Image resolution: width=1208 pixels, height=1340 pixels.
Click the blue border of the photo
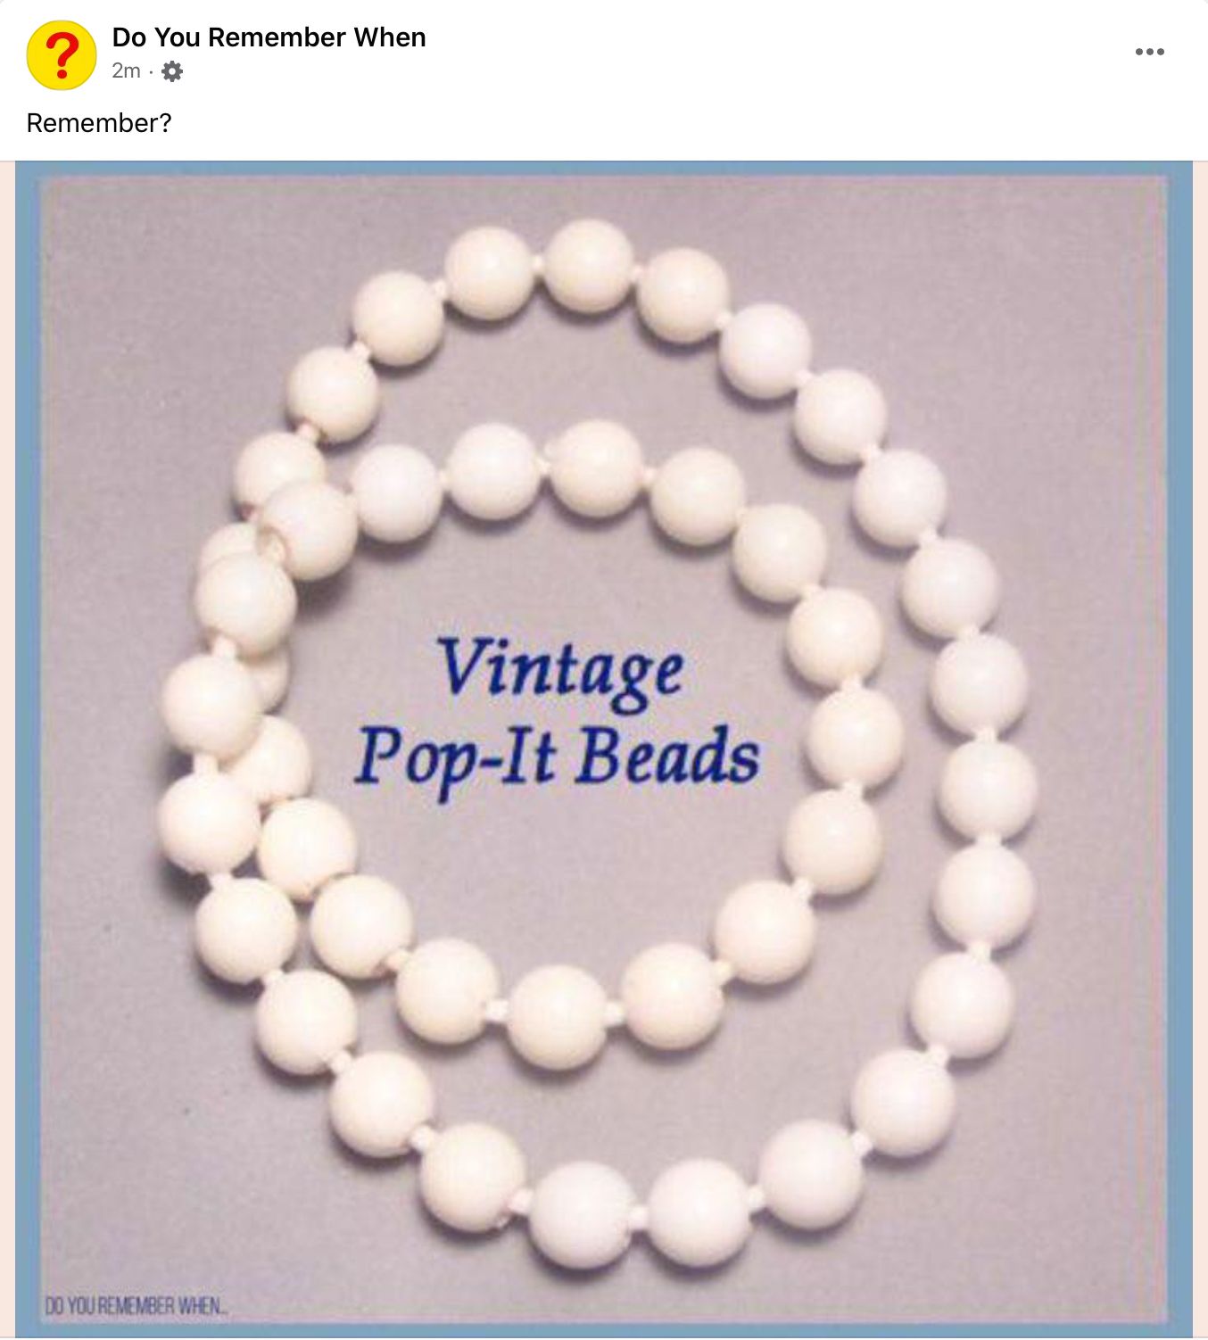[27, 749]
